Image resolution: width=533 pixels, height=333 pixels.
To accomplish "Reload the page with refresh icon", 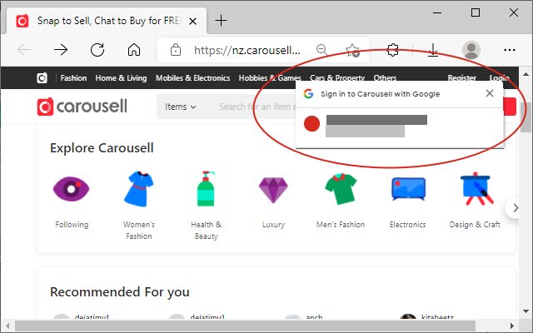I will 97,50.
